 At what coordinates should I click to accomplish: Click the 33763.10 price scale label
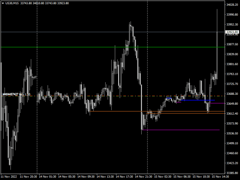coord(232,74)
